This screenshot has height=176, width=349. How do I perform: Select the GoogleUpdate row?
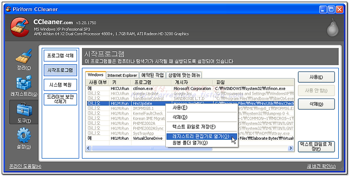pos(190,93)
